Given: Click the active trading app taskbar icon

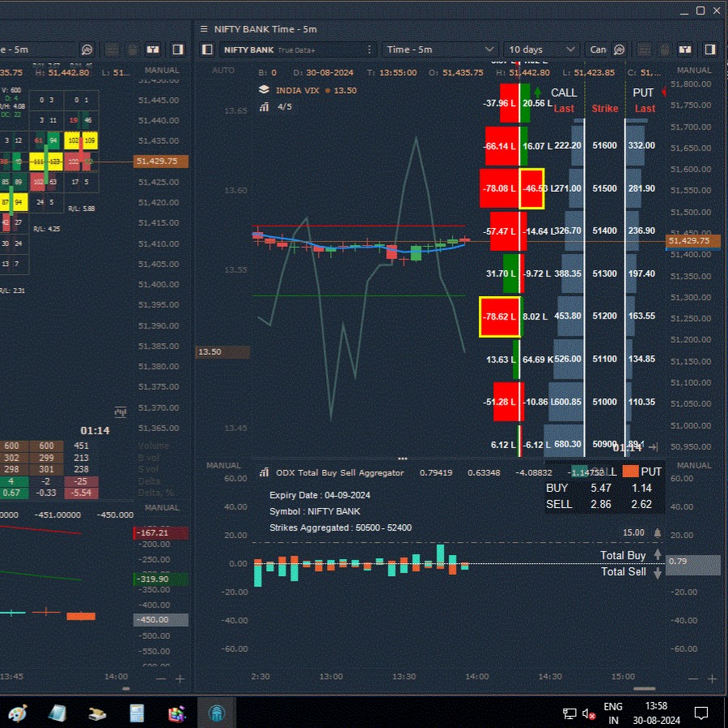Looking at the screenshot, I should [x=216, y=713].
